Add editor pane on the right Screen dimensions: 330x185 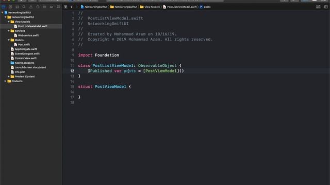pyautogui.click(x=326, y=7)
